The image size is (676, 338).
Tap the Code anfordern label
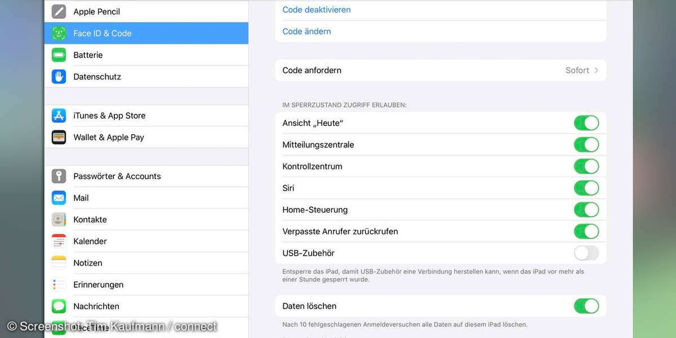[x=312, y=70]
